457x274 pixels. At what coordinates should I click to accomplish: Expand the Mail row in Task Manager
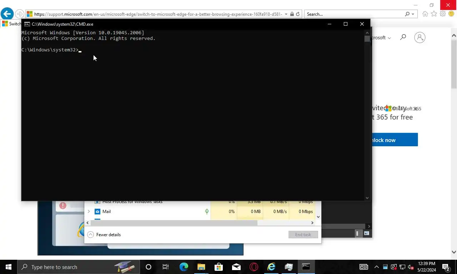[89, 212]
